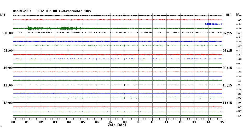Select minute "05" on the time axis
Screen dimensions: 243x129
(x=83, y=122)
